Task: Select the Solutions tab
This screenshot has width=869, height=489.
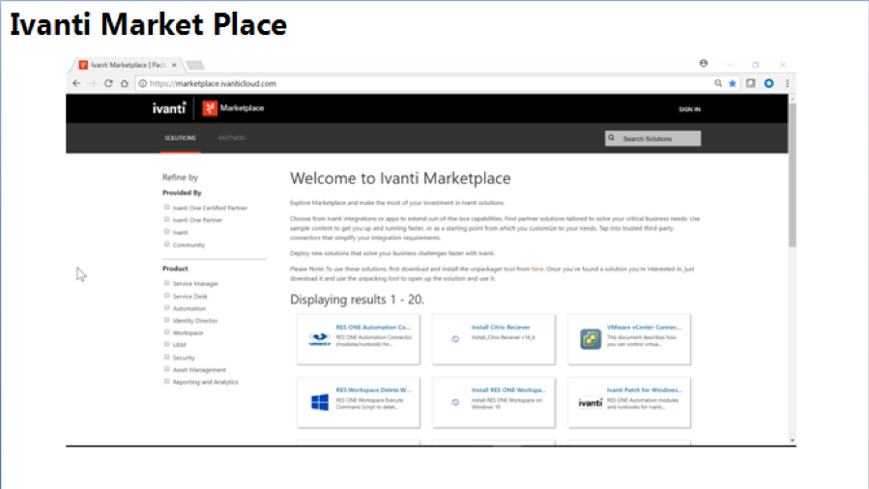Action: coord(180,138)
